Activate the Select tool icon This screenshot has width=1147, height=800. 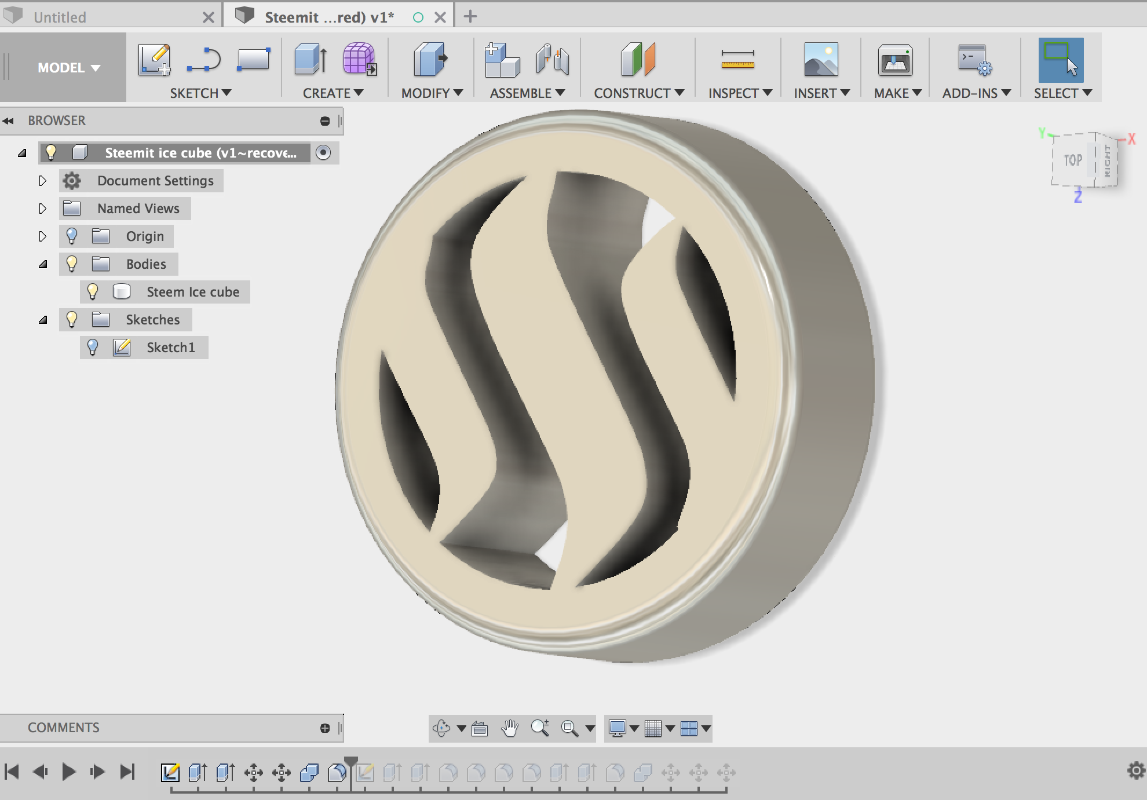tap(1061, 60)
